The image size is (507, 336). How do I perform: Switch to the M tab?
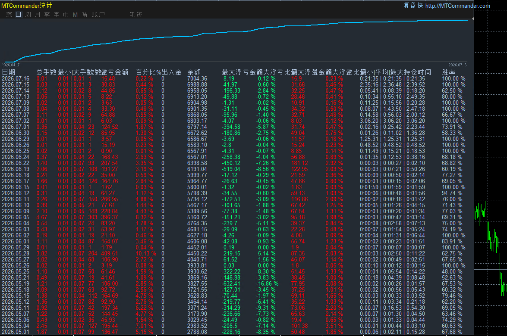tap(75, 15)
